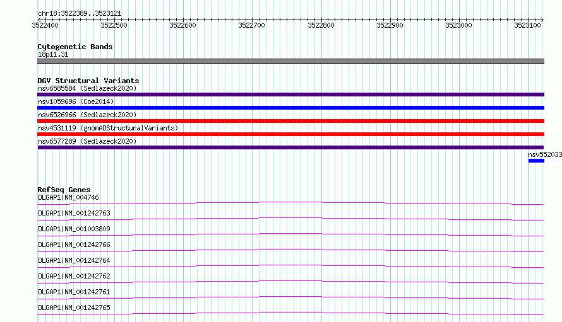
Task: Click the left arrowhead of the ruler
Action: pos(39,20)
